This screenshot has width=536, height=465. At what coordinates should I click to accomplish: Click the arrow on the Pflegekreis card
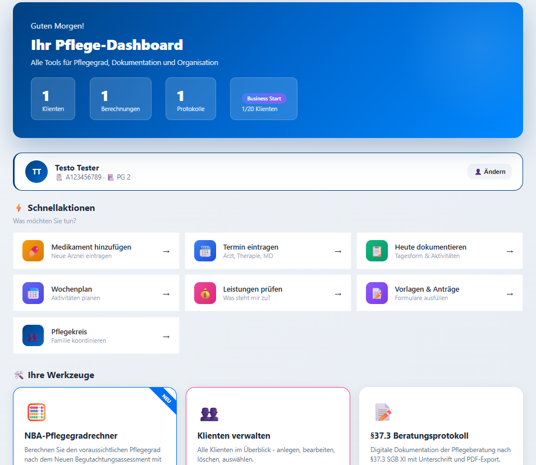click(x=166, y=335)
